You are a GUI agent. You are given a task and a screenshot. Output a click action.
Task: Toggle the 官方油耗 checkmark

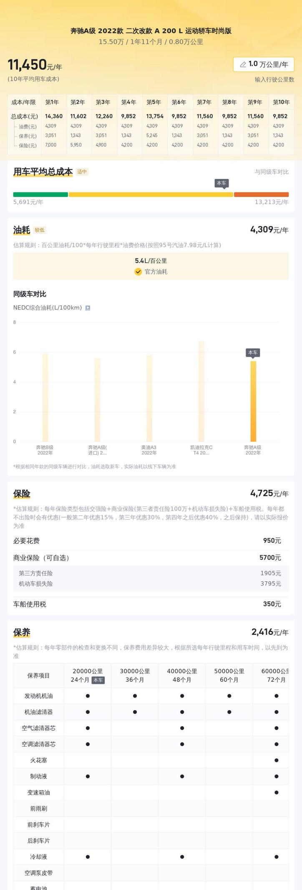coord(138,272)
